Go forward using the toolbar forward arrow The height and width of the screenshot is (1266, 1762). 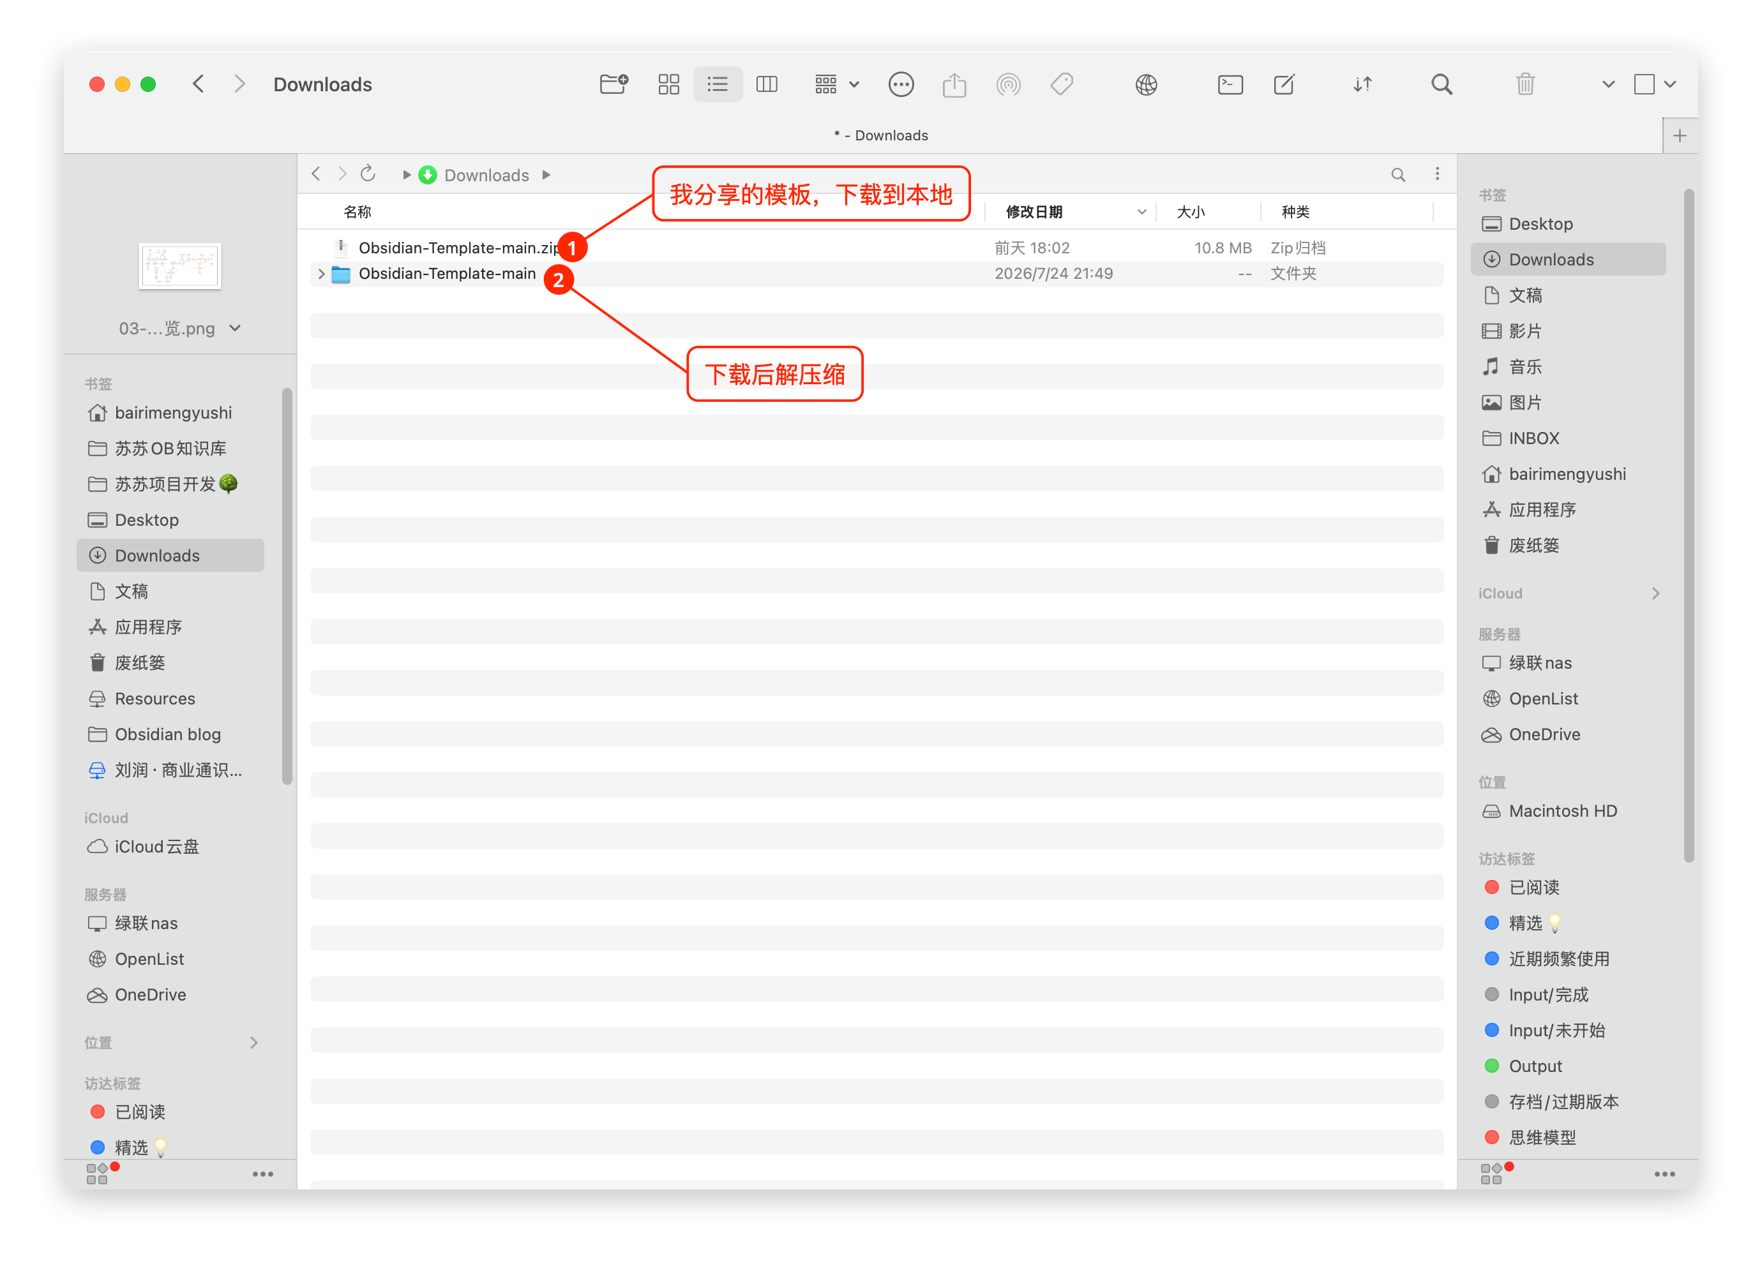point(239,84)
